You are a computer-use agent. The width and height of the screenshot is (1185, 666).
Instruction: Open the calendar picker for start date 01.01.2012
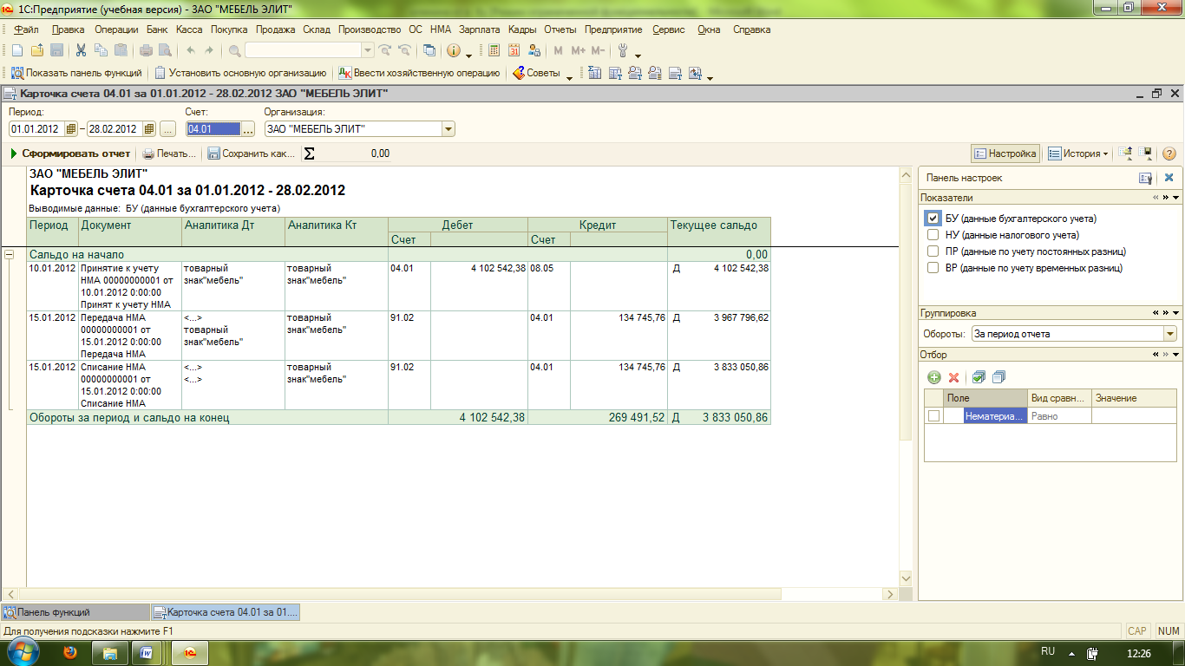coord(71,129)
